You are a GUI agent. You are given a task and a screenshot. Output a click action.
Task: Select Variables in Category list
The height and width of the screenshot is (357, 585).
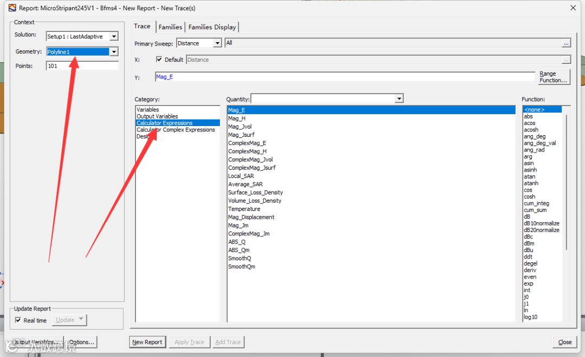tap(148, 110)
